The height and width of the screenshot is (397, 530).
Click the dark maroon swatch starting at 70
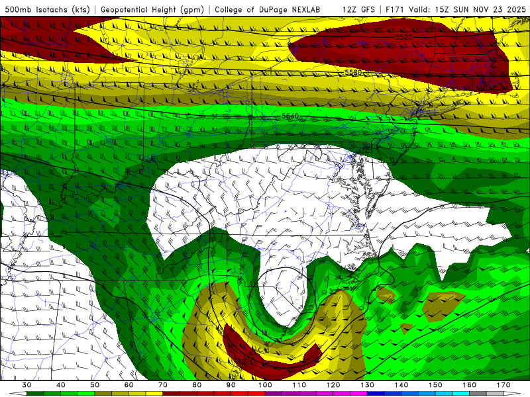pos(172,394)
